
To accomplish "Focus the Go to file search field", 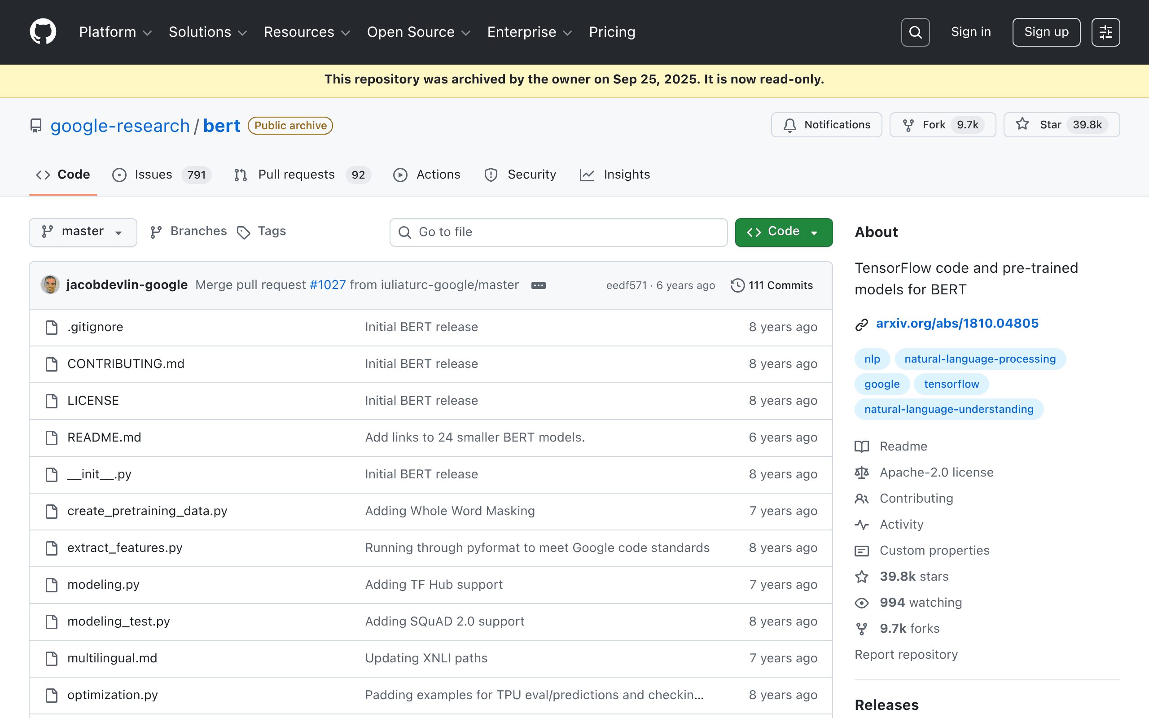I will [x=558, y=232].
